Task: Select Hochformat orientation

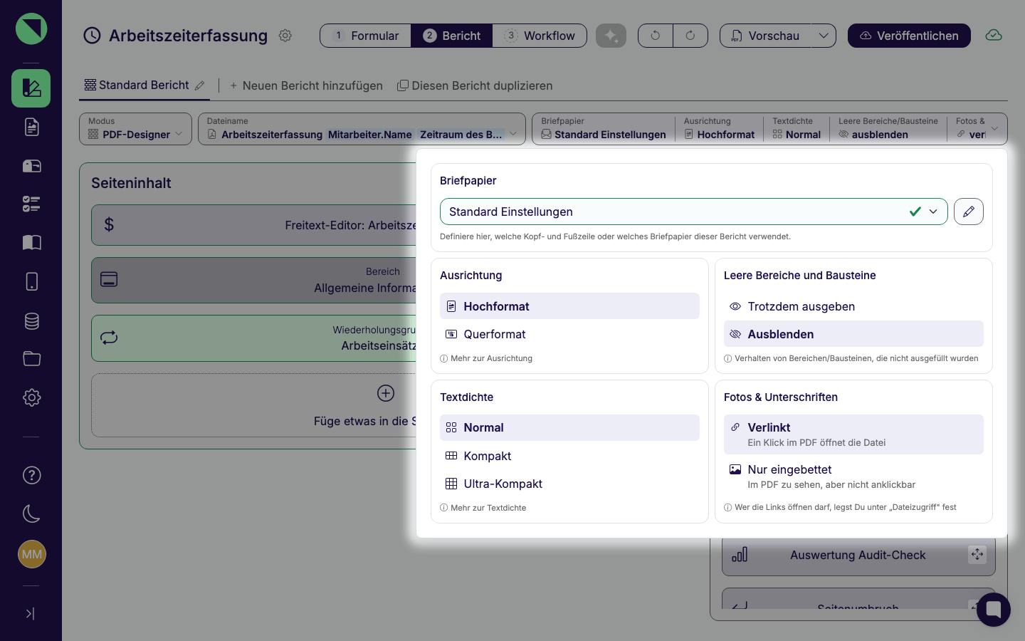Action: point(569,306)
